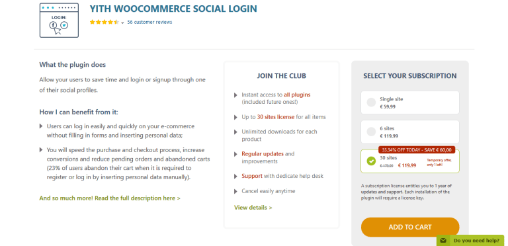Click the red '33.34% OFF TODAY' badge
This screenshot has height=246, width=508.
(x=417, y=150)
